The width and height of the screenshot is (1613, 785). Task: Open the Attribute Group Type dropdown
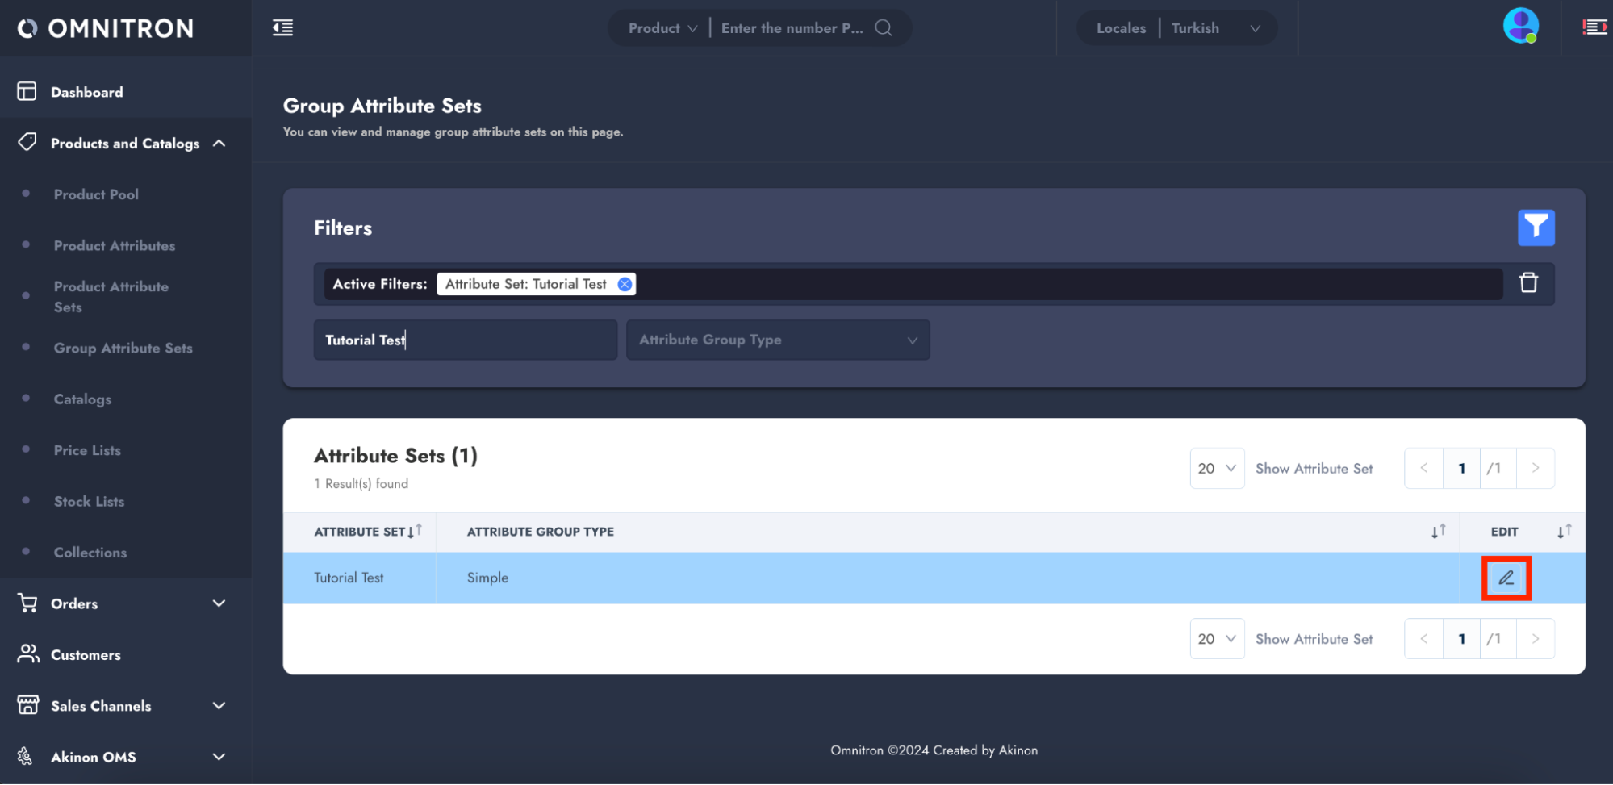(778, 340)
